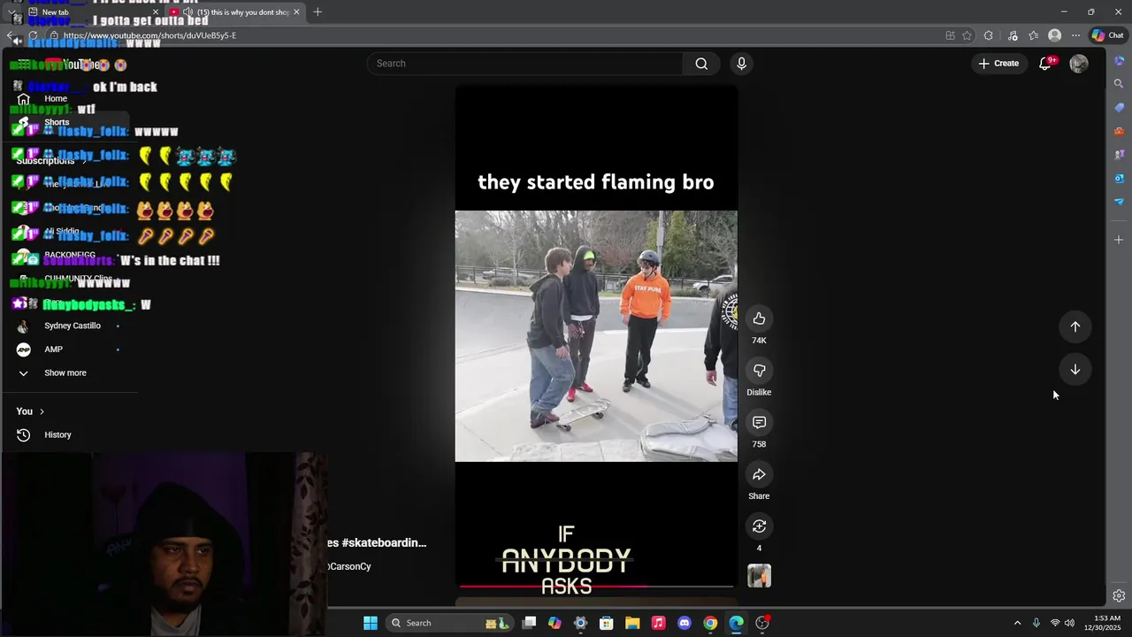Expand the You section
This screenshot has width=1132, height=637.
point(30,411)
